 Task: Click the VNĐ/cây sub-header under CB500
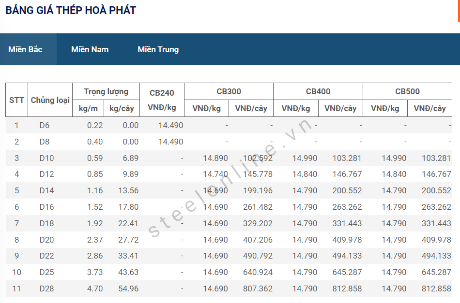(429, 109)
